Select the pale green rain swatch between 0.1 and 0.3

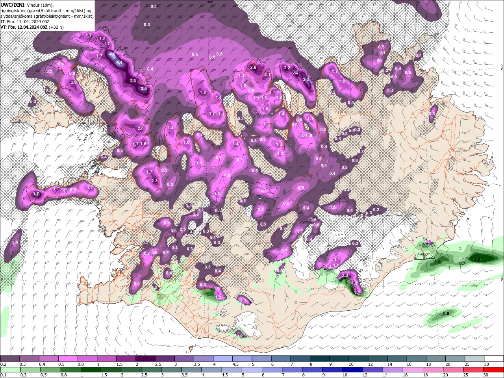click(10, 370)
